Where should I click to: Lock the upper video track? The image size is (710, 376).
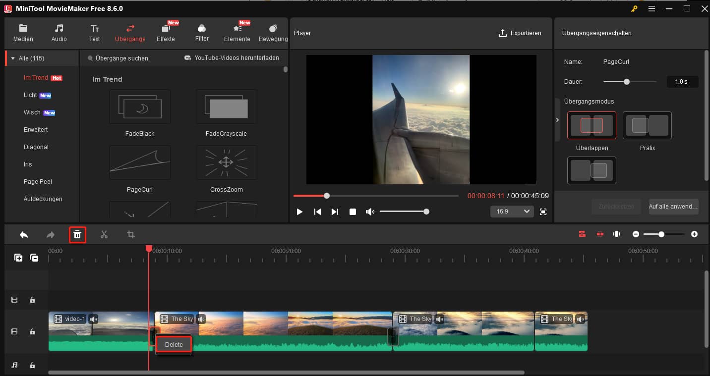(x=33, y=300)
